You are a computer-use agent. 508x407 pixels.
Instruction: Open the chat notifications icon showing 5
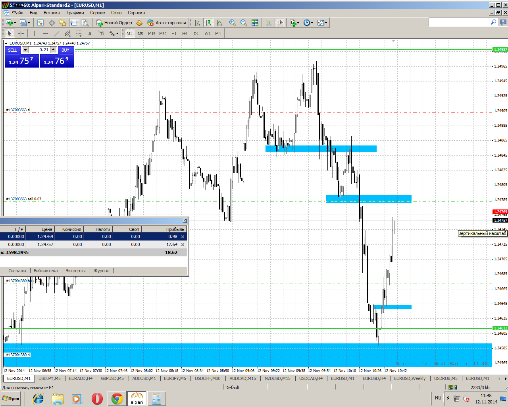click(x=503, y=23)
